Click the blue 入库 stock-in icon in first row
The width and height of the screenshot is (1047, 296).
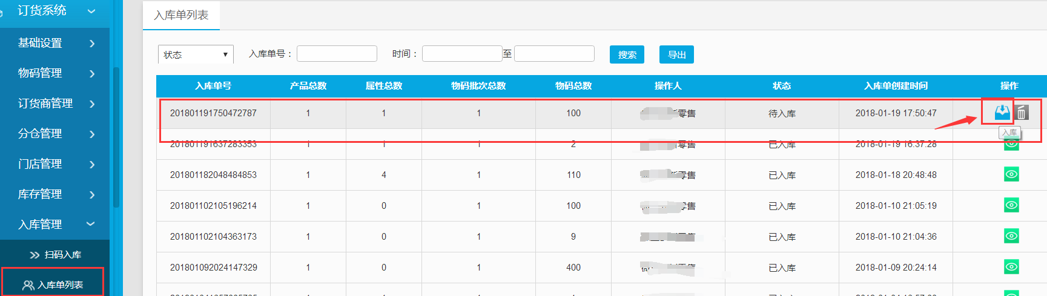click(x=1002, y=112)
